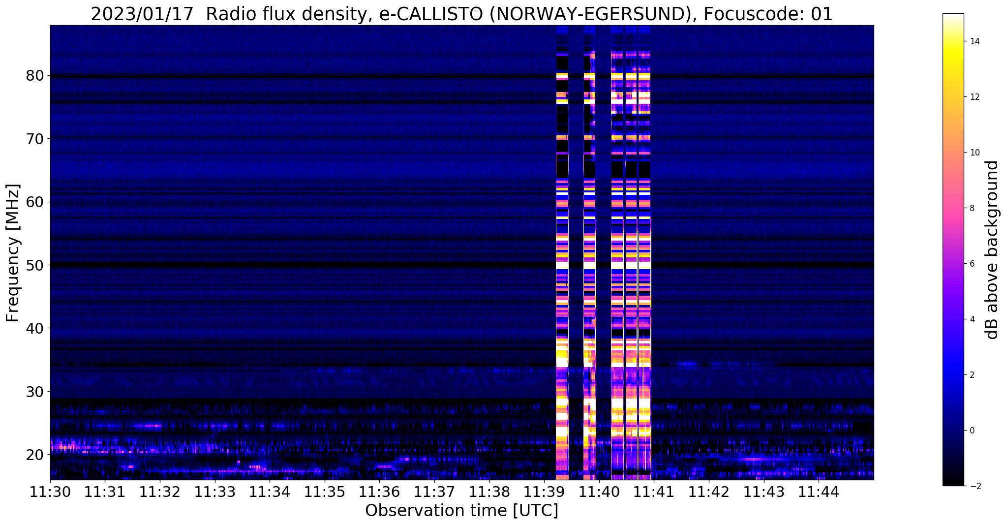Click the 11:33 time tick label
Image resolution: width=1007 pixels, height=525 pixels.
coord(215,492)
